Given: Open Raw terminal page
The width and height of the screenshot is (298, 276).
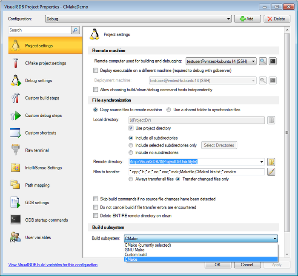Looking at the screenshot, I should point(46,150).
